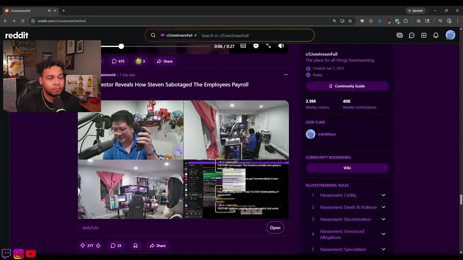Viewport: 463px width, 260px height.
Task: Click the red extension with 27 badge
Action: click(x=388, y=21)
